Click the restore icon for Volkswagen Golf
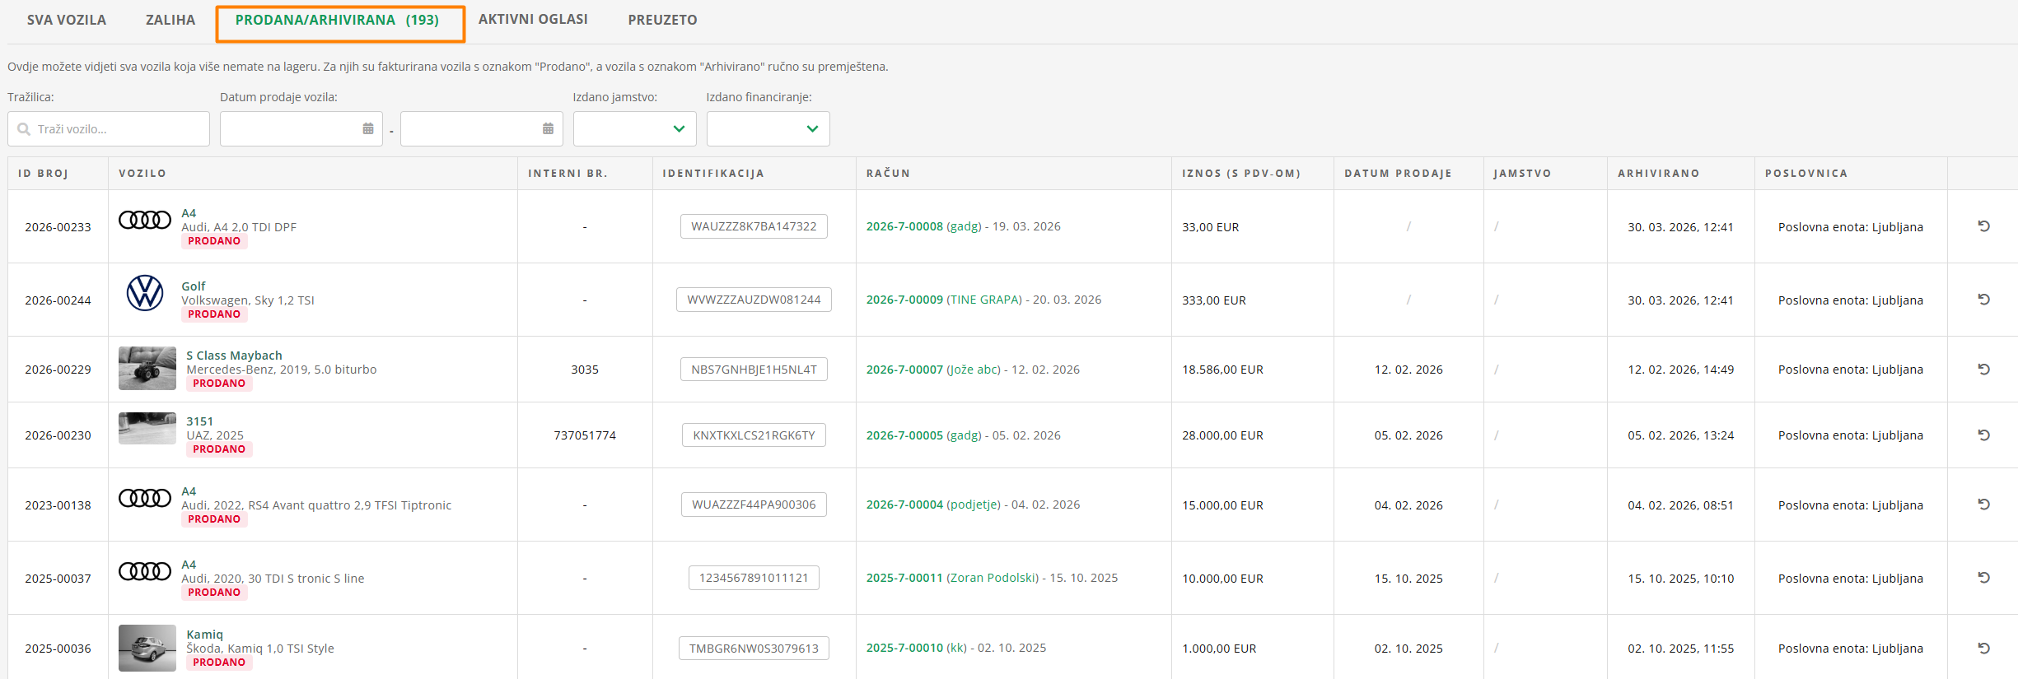The image size is (2018, 679). pos(1983,300)
